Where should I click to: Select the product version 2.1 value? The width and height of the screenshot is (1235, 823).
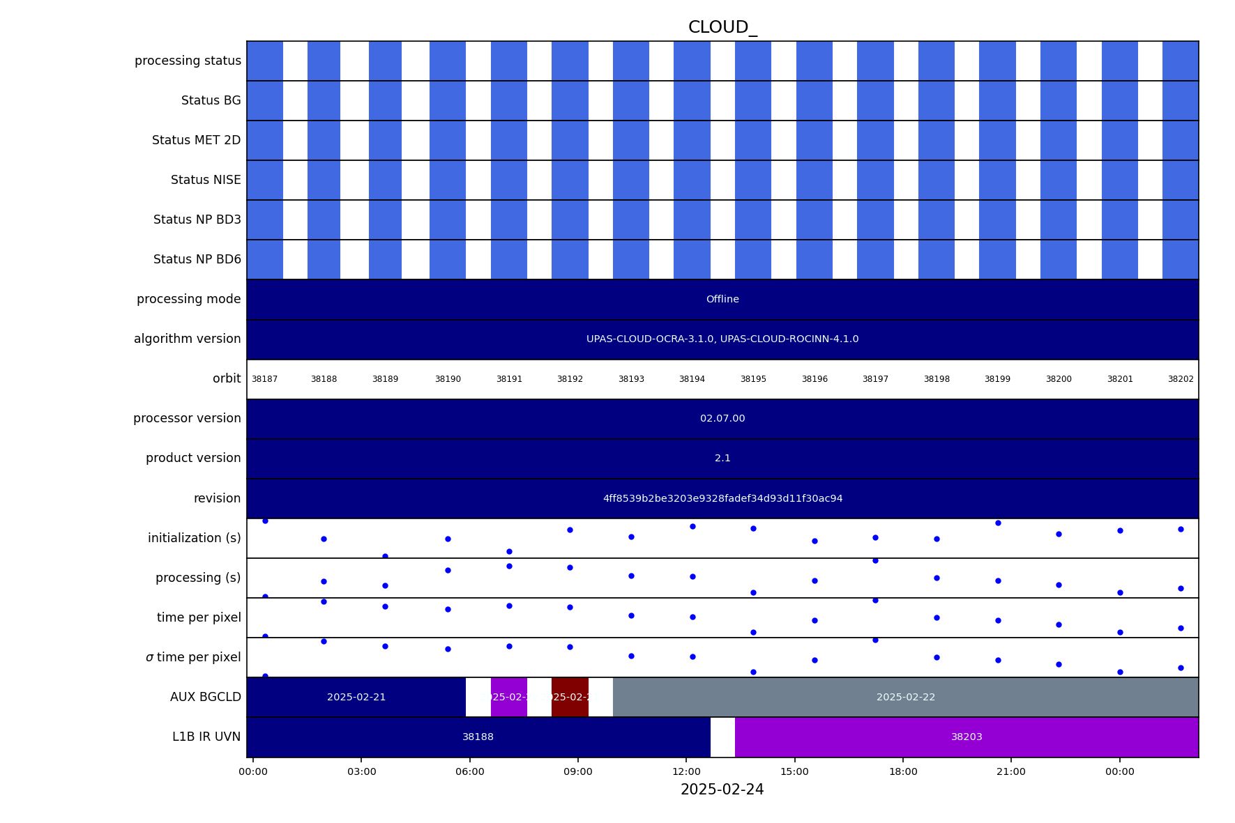click(x=722, y=459)
